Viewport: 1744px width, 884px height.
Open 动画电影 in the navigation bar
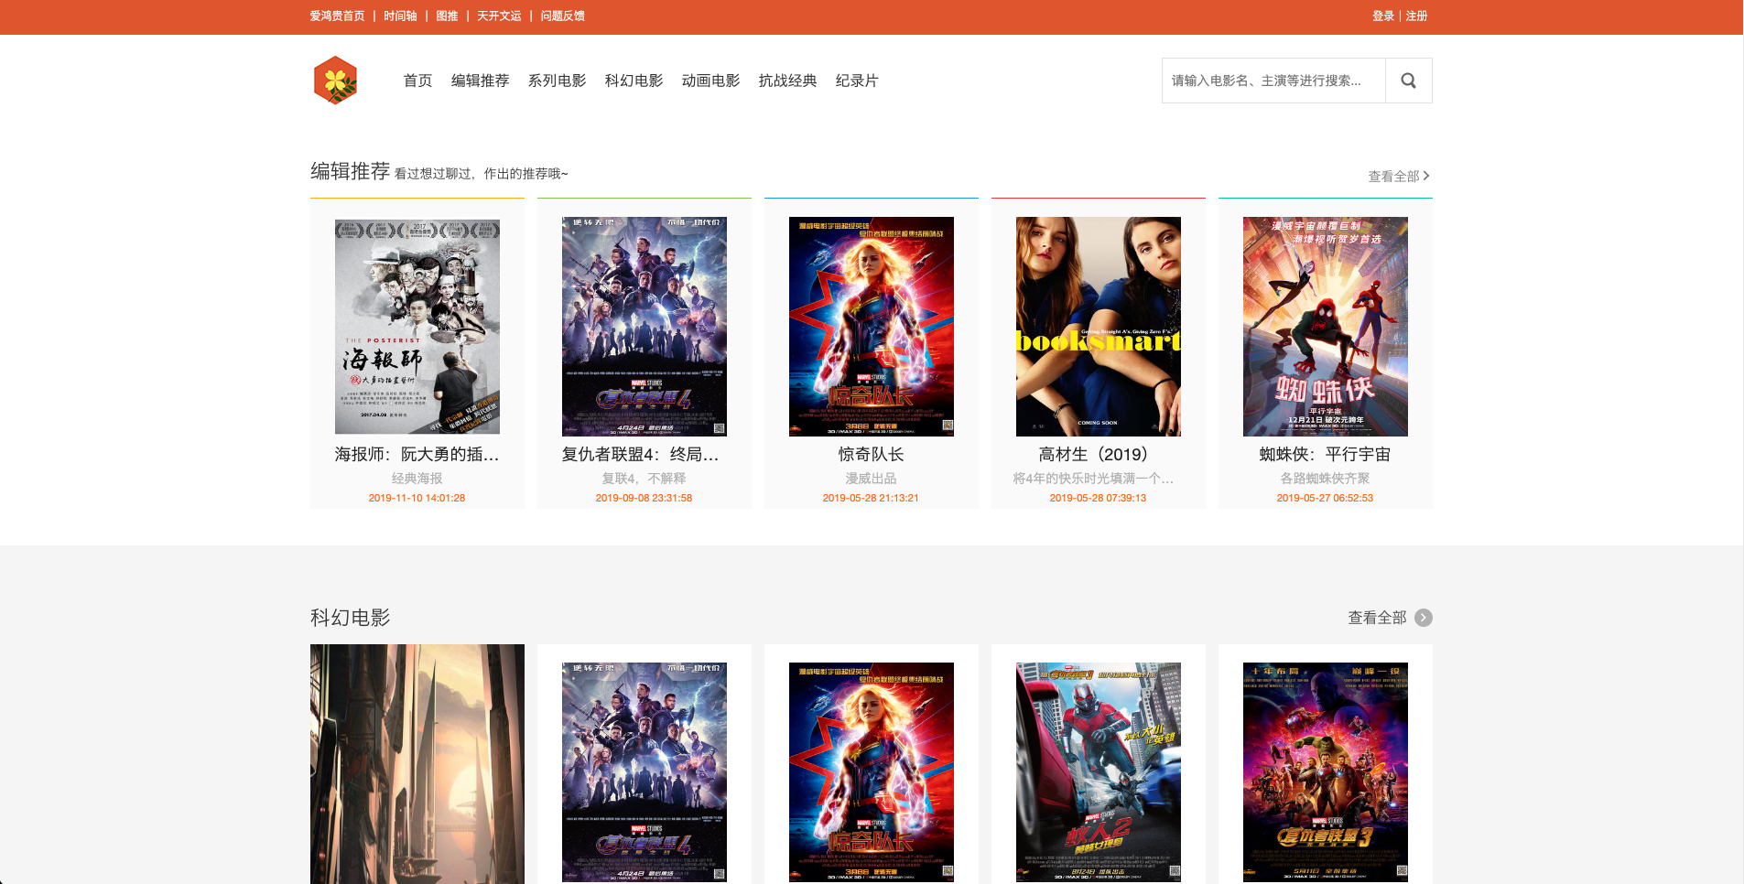(x=710, y=81)
